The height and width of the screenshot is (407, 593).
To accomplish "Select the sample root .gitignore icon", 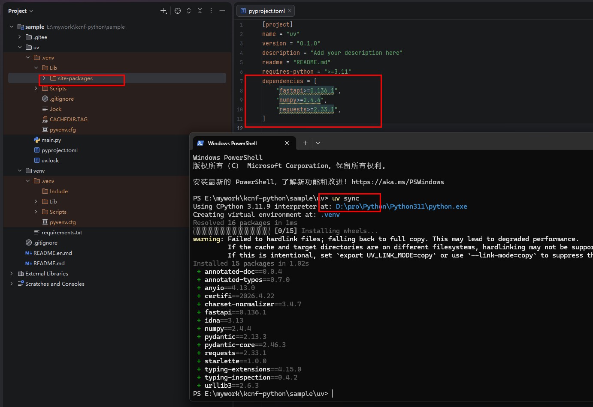I will click(29, 242).
